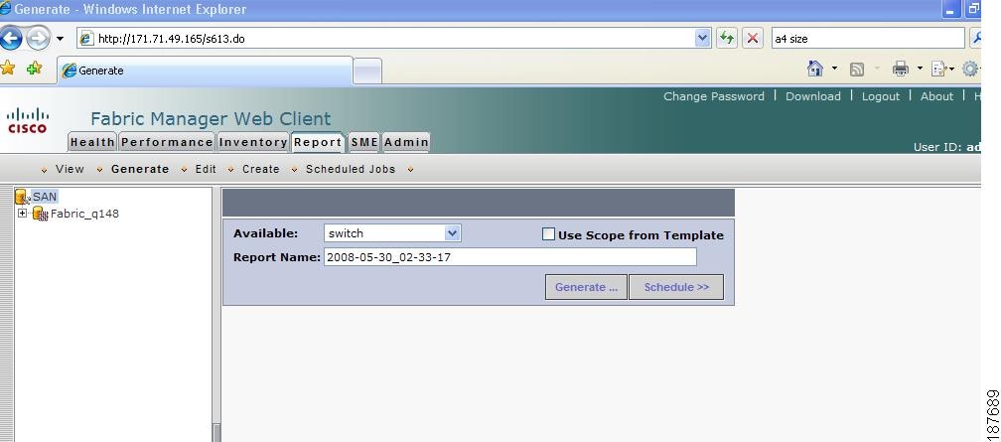1001x442 pixels.
Task: Click the 'Download' link
Action: (812, 96)
